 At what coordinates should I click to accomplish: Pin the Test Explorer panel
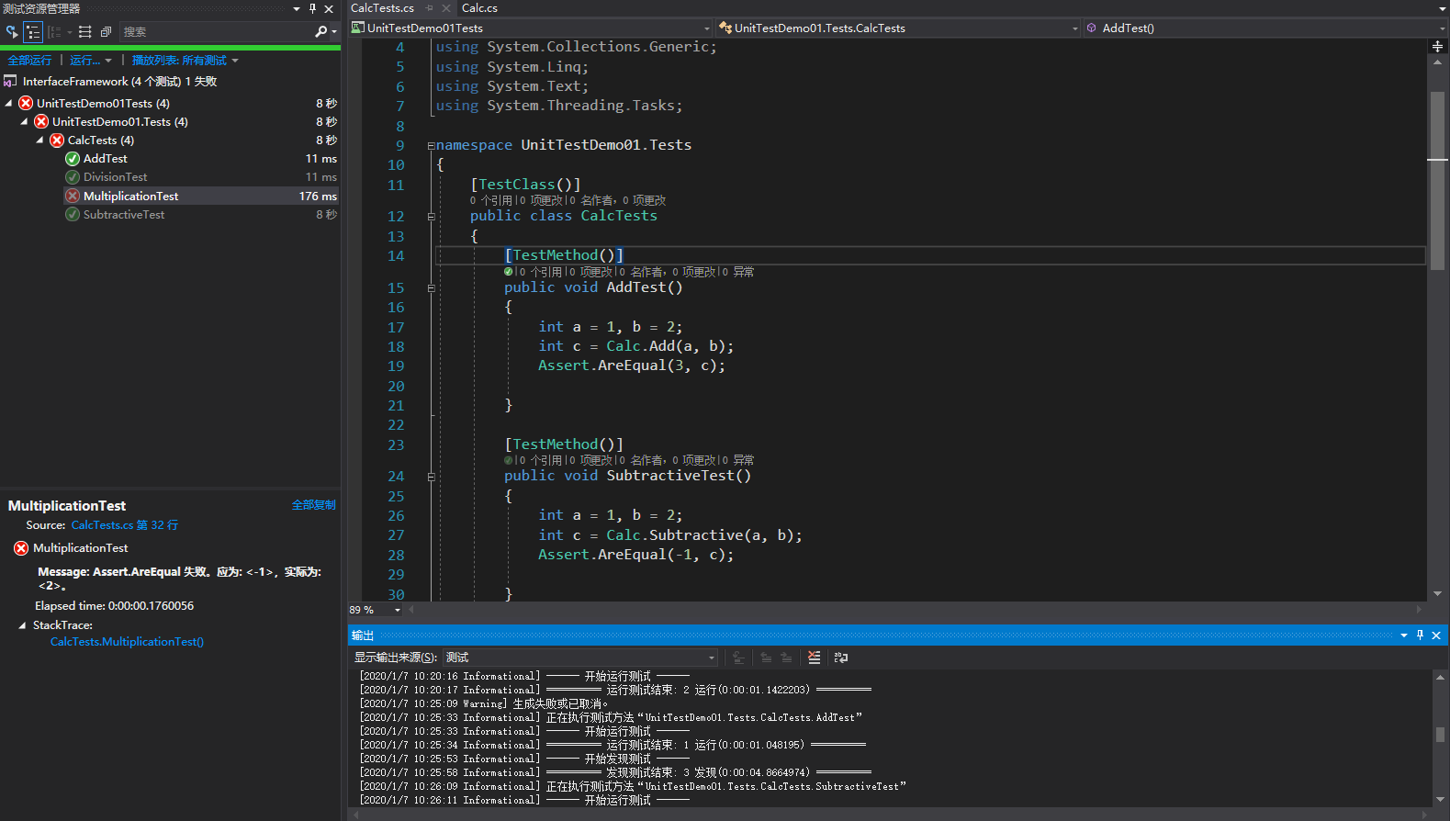point(312,8)
